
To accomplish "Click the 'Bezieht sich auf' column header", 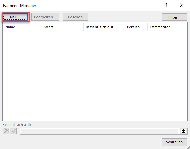I will (x=104, y=27).
